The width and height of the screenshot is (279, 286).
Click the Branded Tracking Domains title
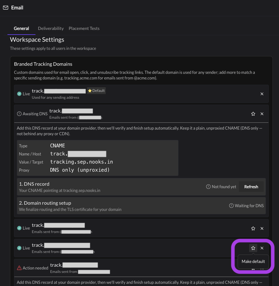43,64
